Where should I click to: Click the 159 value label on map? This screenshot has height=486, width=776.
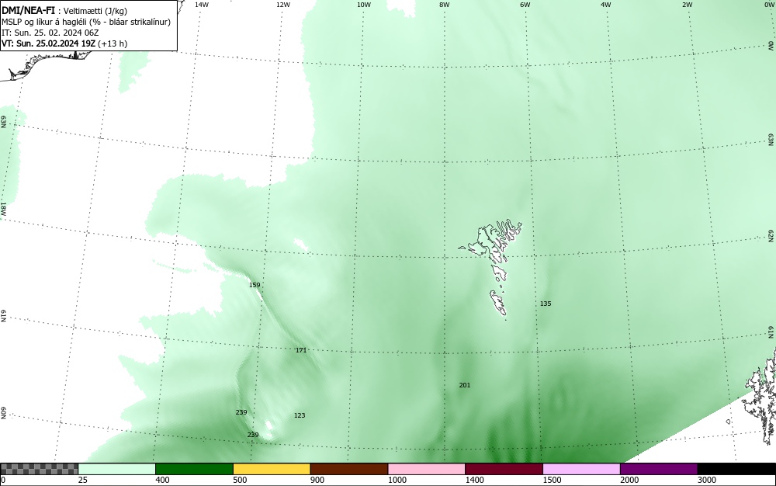tap(255, 285)
